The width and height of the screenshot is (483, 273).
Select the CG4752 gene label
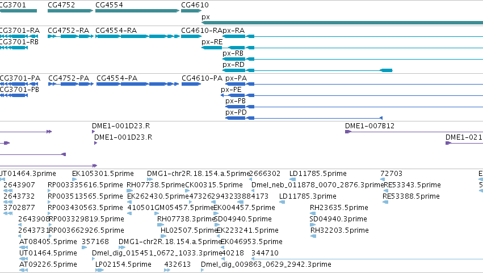coord(61,5)
